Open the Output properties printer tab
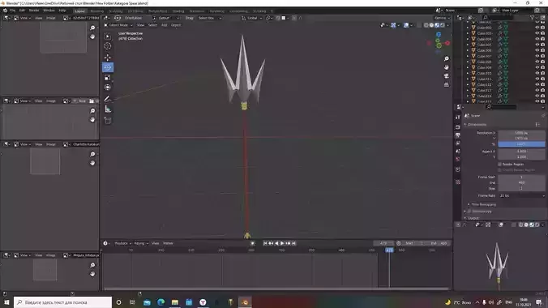Image resolution: width=548 pixels, height=308 pixels. pyautogui.click(x=458, y=135)
